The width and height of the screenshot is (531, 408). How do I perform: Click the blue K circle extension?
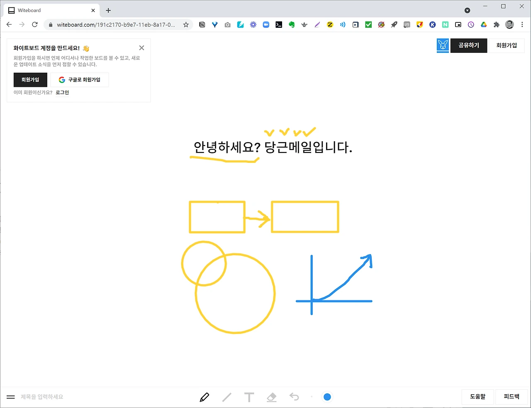432,25
